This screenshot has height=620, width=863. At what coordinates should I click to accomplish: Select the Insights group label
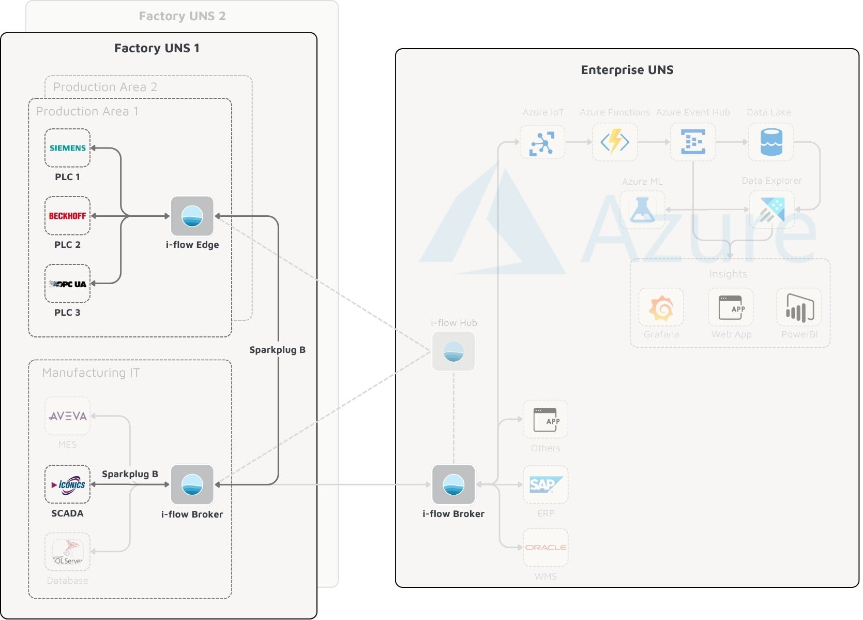[728, 274]
